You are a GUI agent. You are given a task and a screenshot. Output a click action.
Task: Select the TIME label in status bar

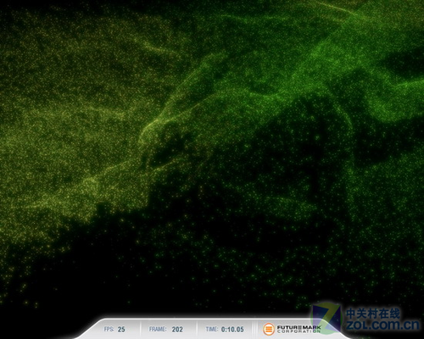[212, 329]
